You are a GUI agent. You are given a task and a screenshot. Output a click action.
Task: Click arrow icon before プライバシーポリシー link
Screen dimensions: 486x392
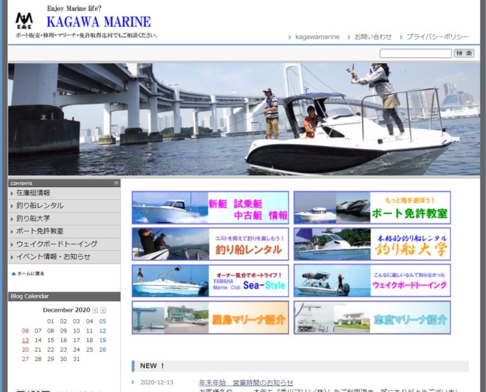point(401,37)
